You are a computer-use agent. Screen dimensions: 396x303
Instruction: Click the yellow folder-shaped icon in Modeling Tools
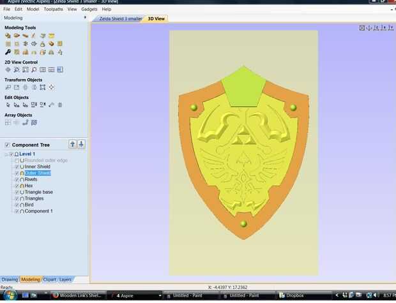tap(51, 36)
